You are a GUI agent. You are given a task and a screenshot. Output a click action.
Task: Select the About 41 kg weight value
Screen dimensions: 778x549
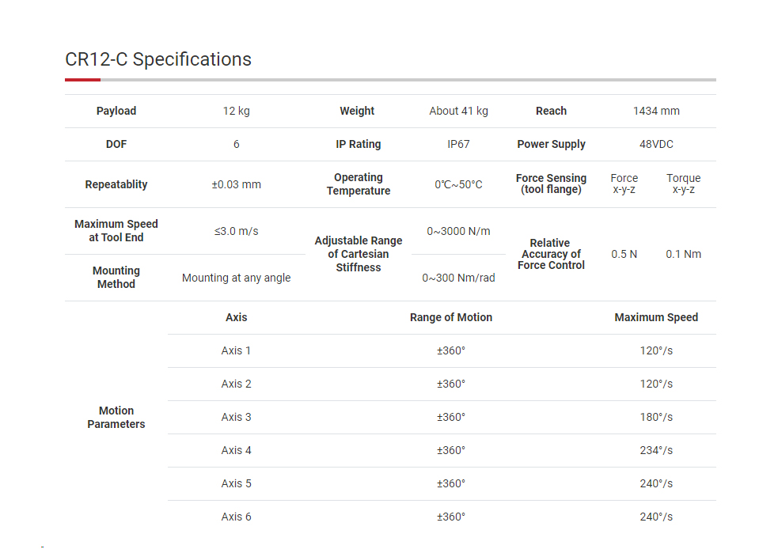tap(458, 111)
